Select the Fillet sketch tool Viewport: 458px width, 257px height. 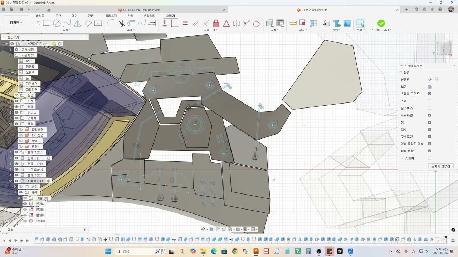111,24
